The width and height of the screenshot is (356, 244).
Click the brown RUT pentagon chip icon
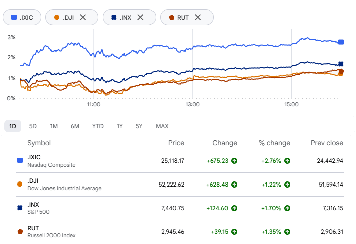point(172,17)
